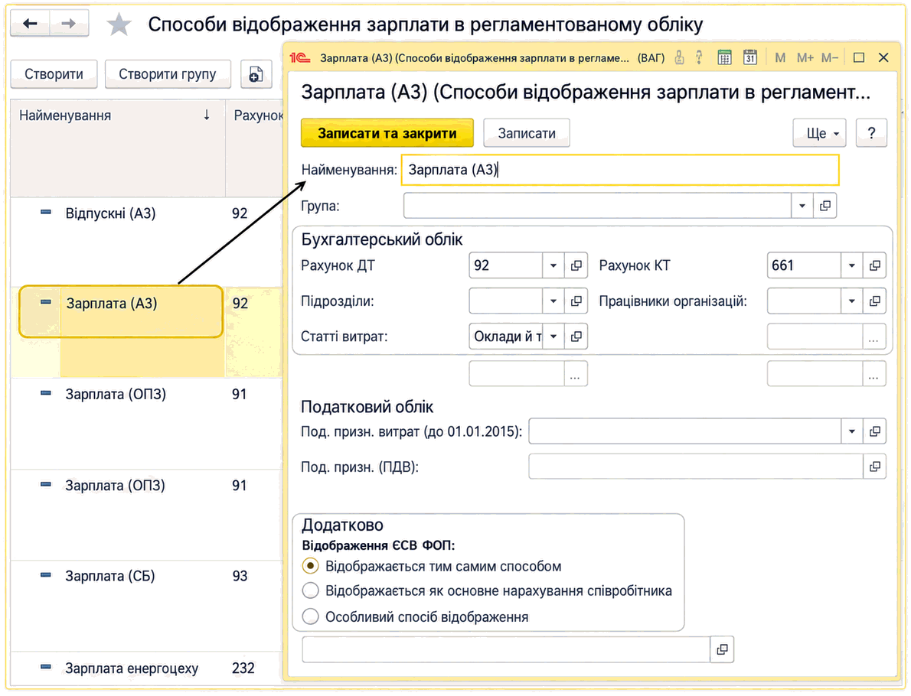The height and width of the screenshot is (696, 911).
Task: Create a new item by copying icon
Action: [x=256, y=74]
